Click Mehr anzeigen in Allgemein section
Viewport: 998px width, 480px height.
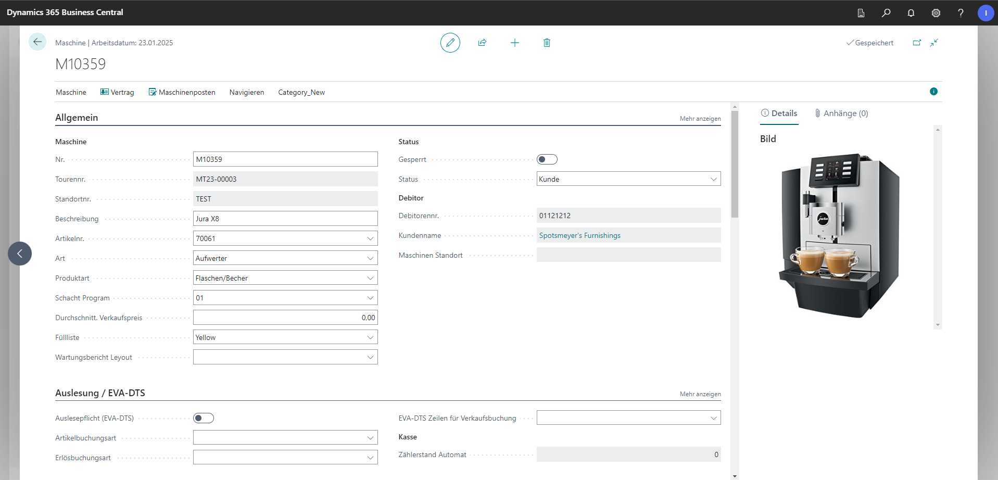[700, 119]
